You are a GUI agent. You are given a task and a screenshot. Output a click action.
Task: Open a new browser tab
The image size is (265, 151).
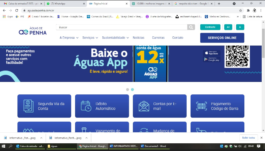(x=219, y=4)
